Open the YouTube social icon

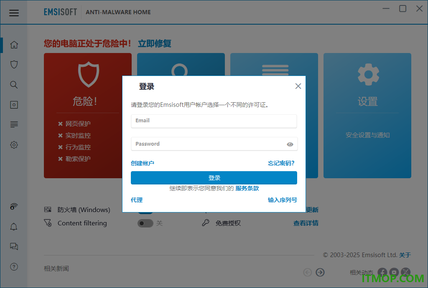pyautogui.click(x=394, y=272)
